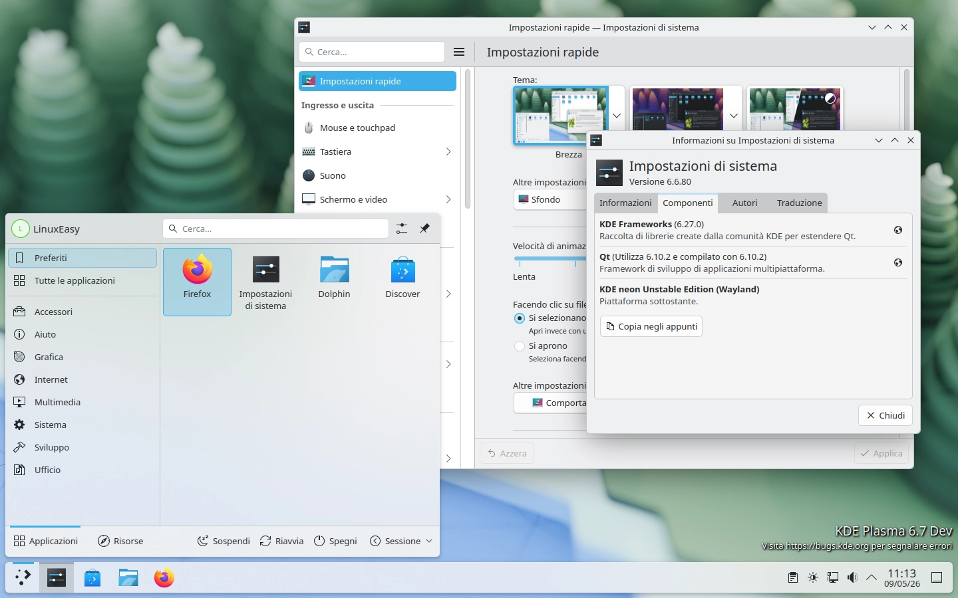The image size is (958, 598).
Task: Select the twilight theme thumbnail
Action: [795, 109]
